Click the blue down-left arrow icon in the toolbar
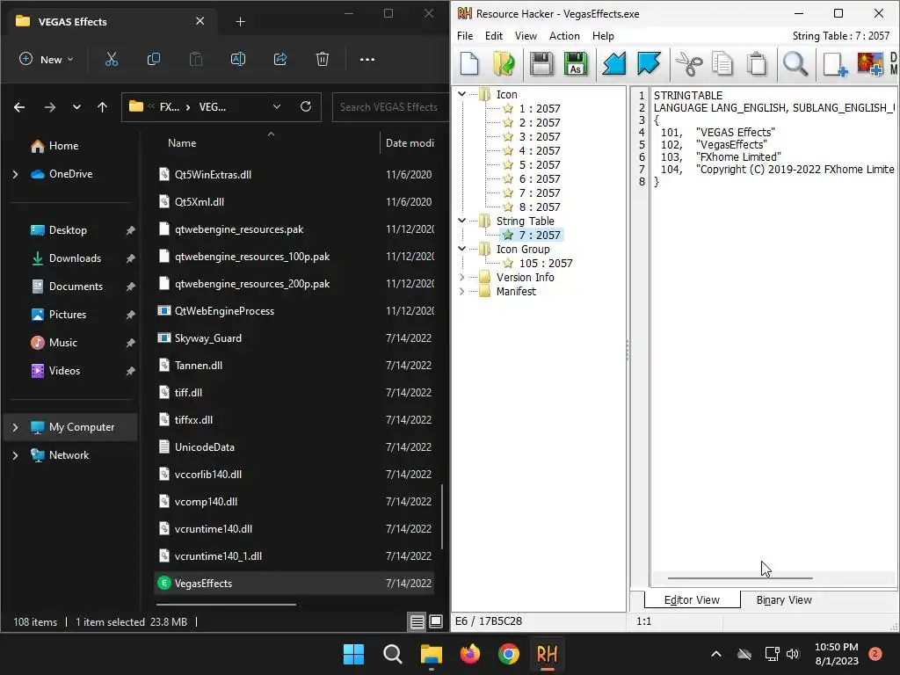This screenshot has width=900, height=675. [613, 63]
